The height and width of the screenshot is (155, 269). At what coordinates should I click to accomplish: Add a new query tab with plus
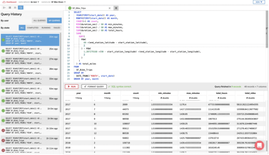pos(116,8)
